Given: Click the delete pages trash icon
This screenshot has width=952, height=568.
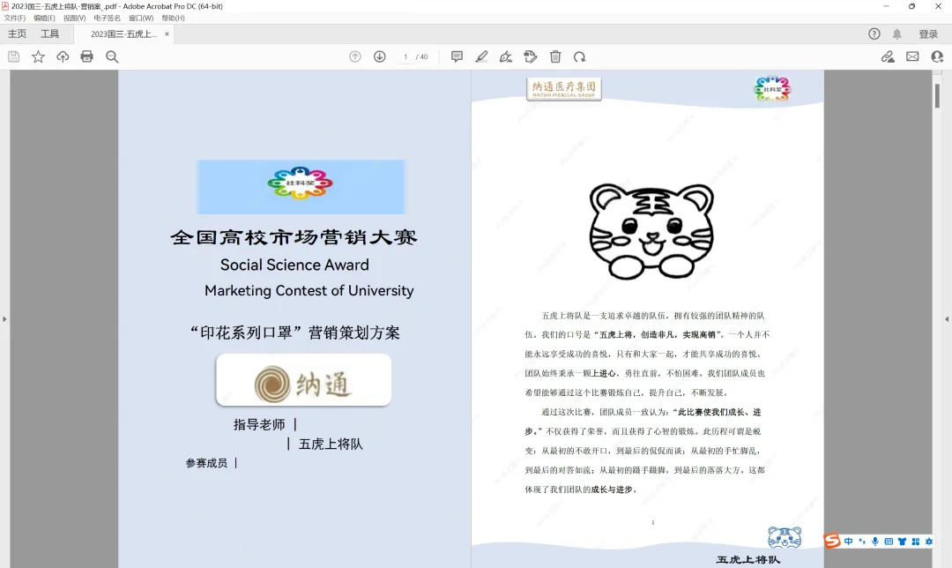Looking at the screenshot, I should click(x=554, y=56).
